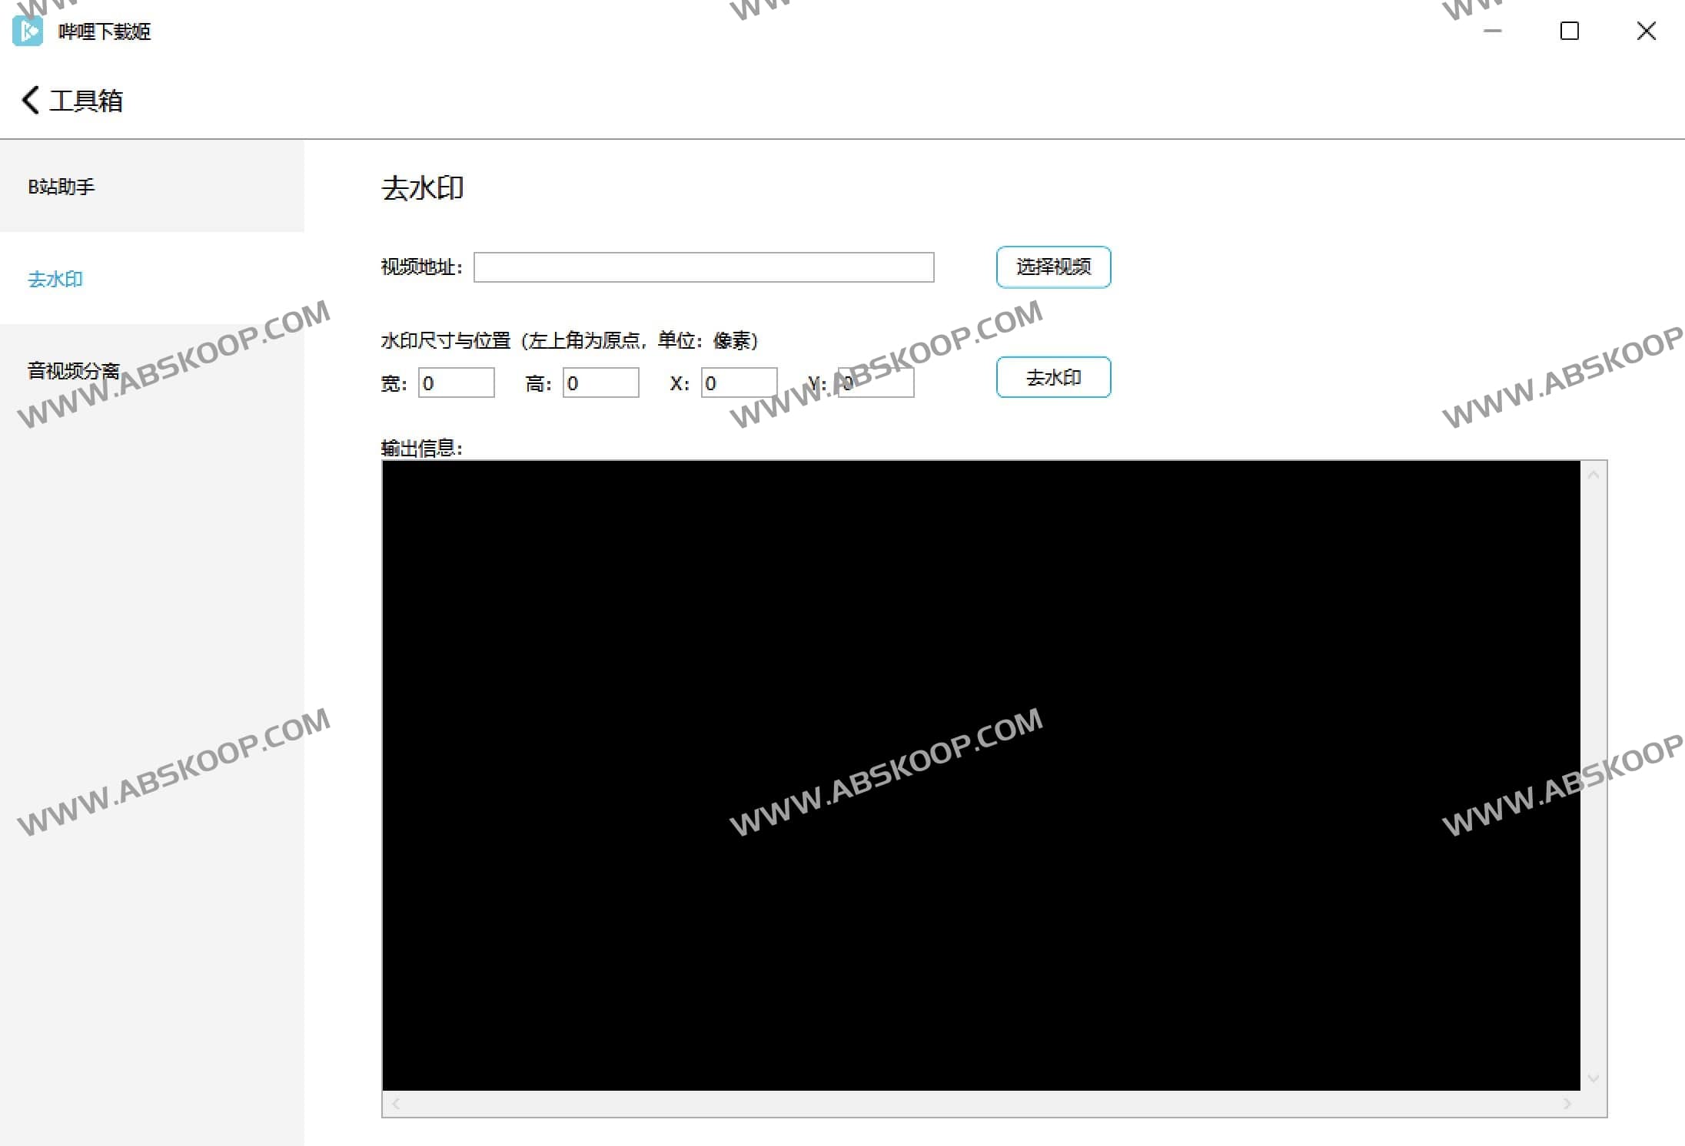Image resolution: width=1685 pixels, height=1146 pixels.
Task: Click the 去水印 page title
Action: (x=424, y=187)
